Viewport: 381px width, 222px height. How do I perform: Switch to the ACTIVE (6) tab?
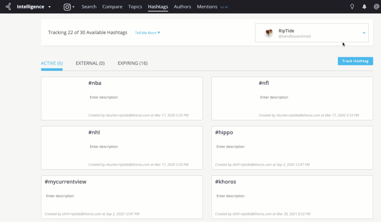coord(52,63)
